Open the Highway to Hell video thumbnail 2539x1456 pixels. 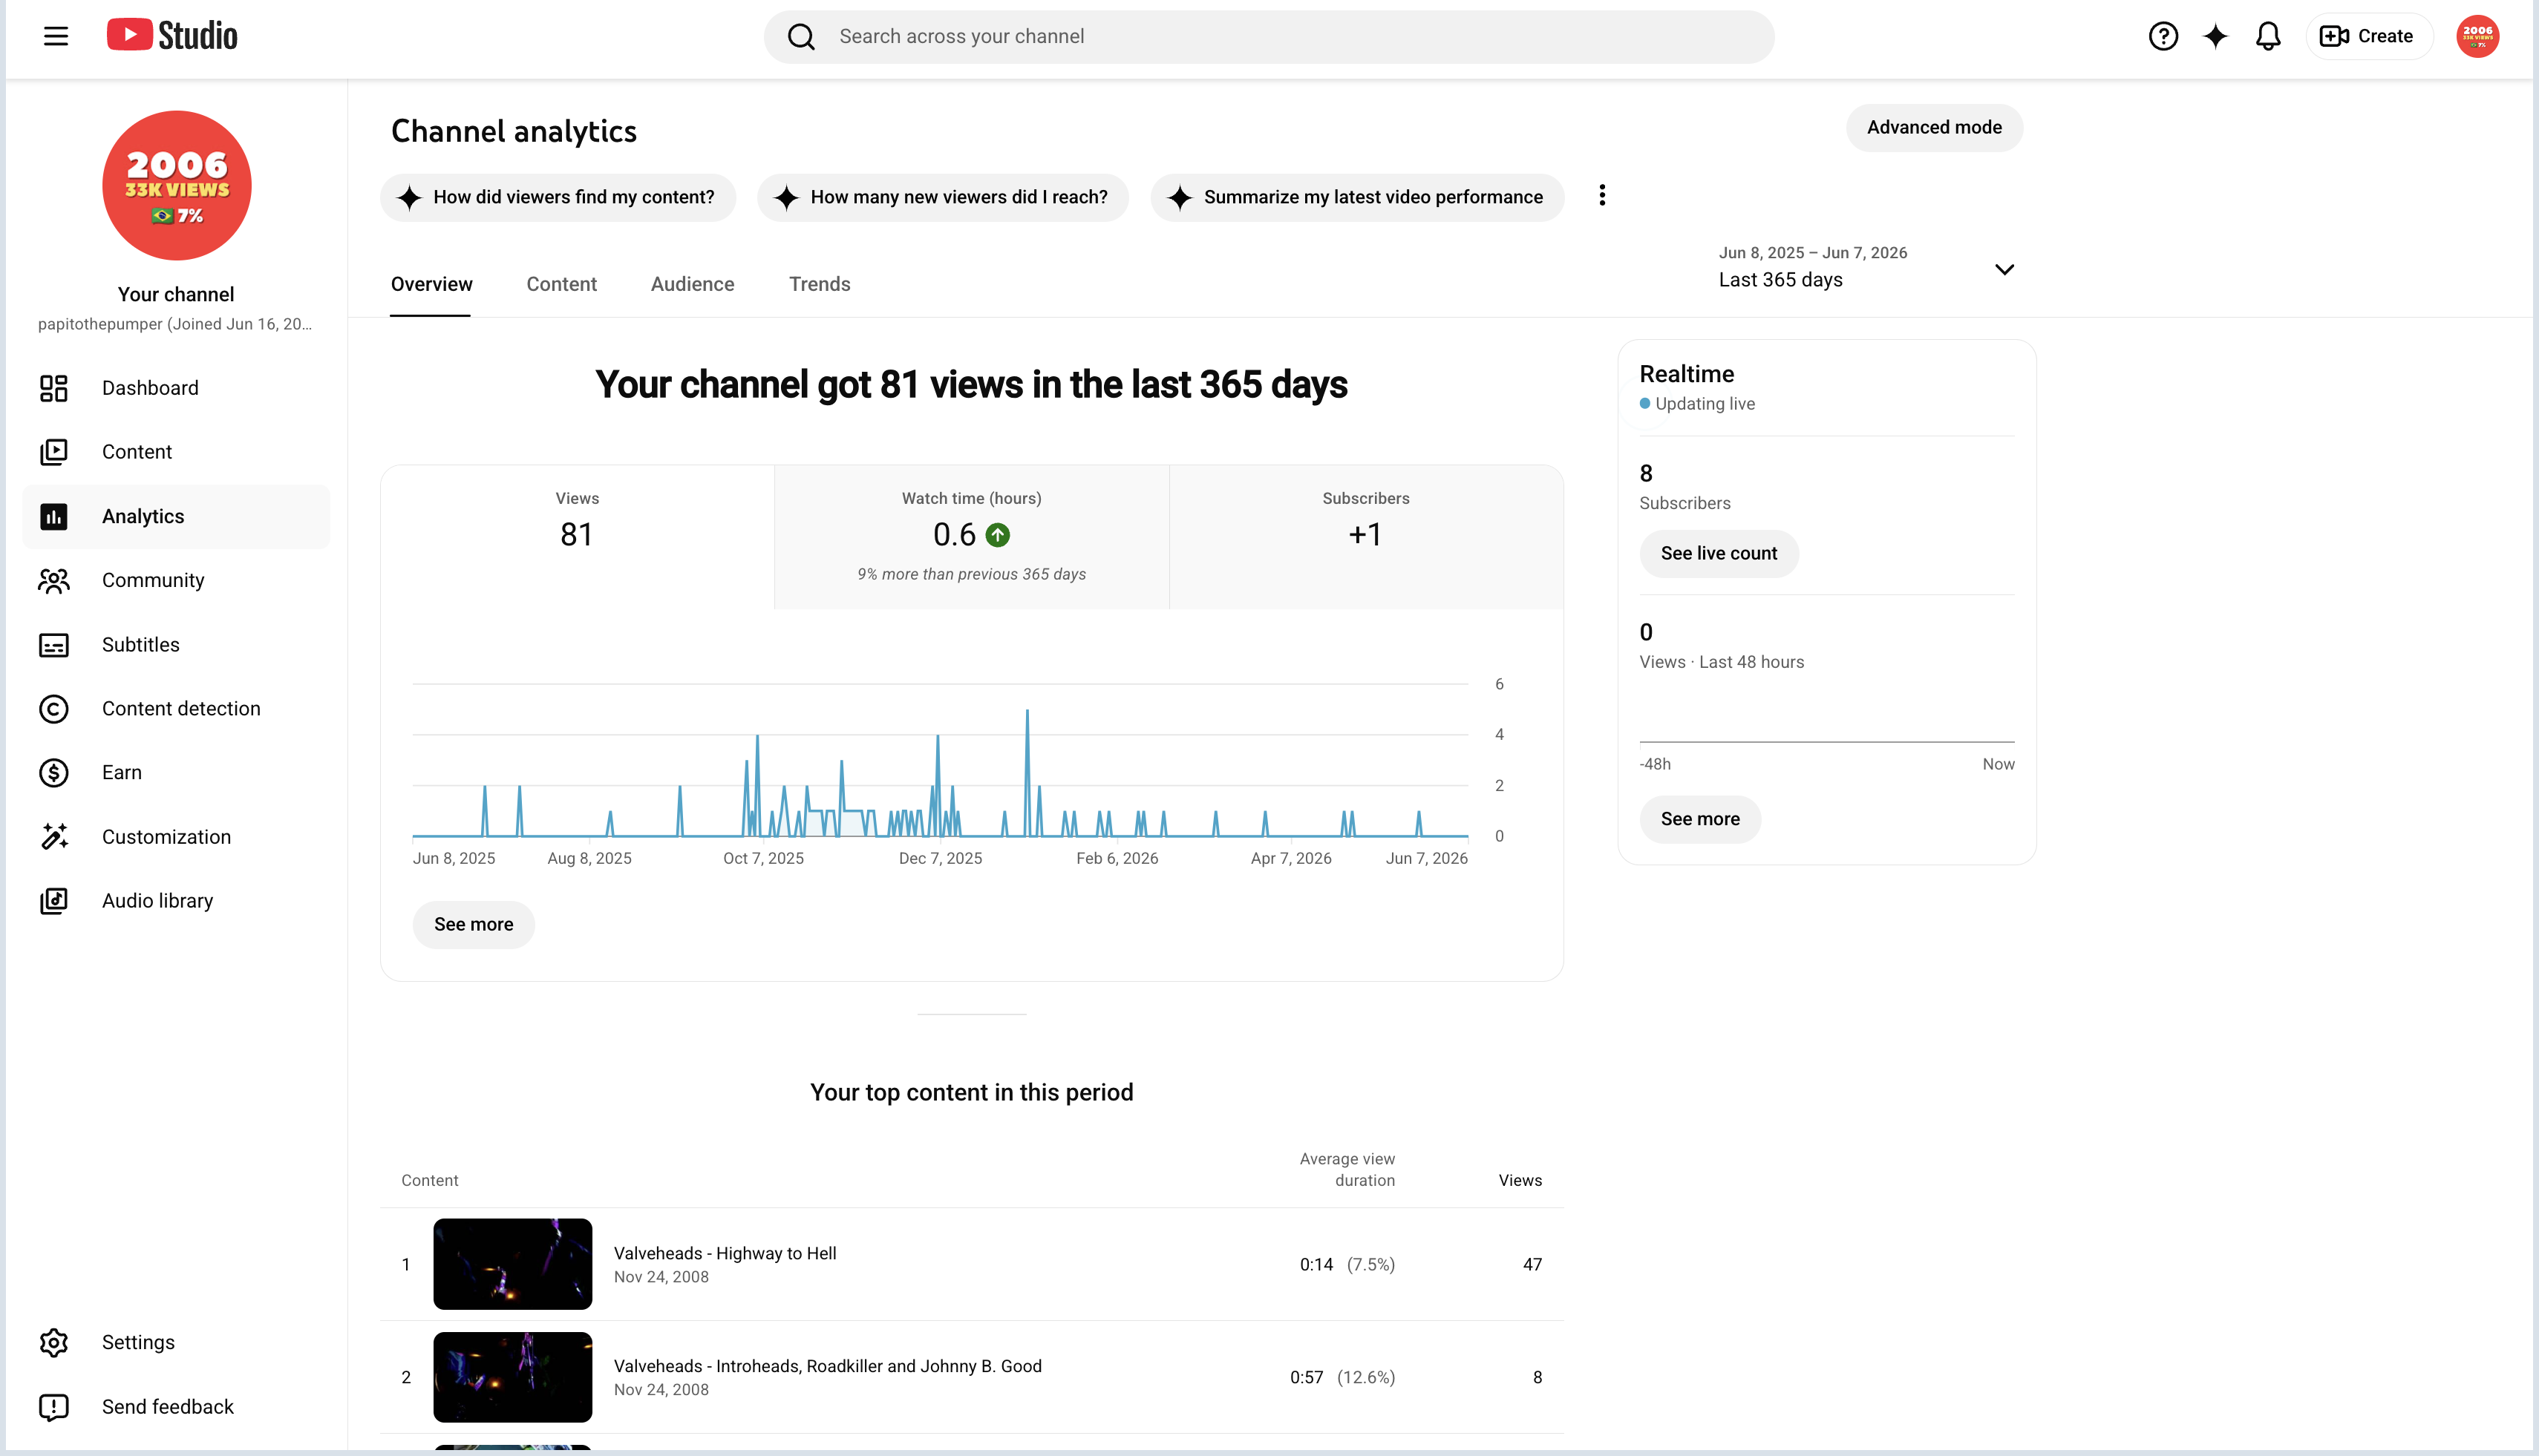click(512, 1264)
